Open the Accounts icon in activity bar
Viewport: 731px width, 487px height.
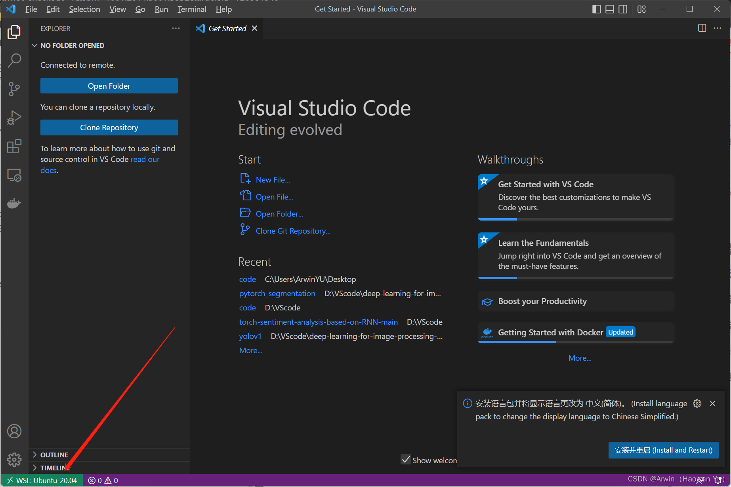14,431
